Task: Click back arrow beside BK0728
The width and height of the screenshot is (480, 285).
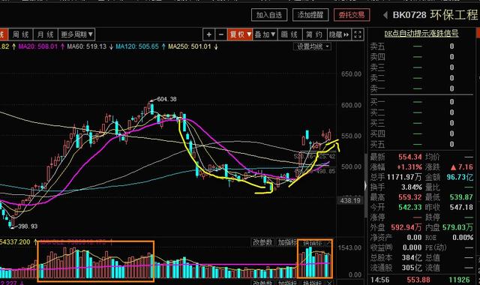Action: 385,15
